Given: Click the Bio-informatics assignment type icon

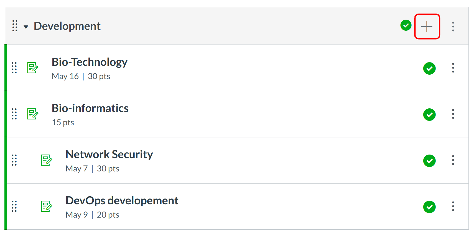Looking at the screenshot, I should coord(33,114).
